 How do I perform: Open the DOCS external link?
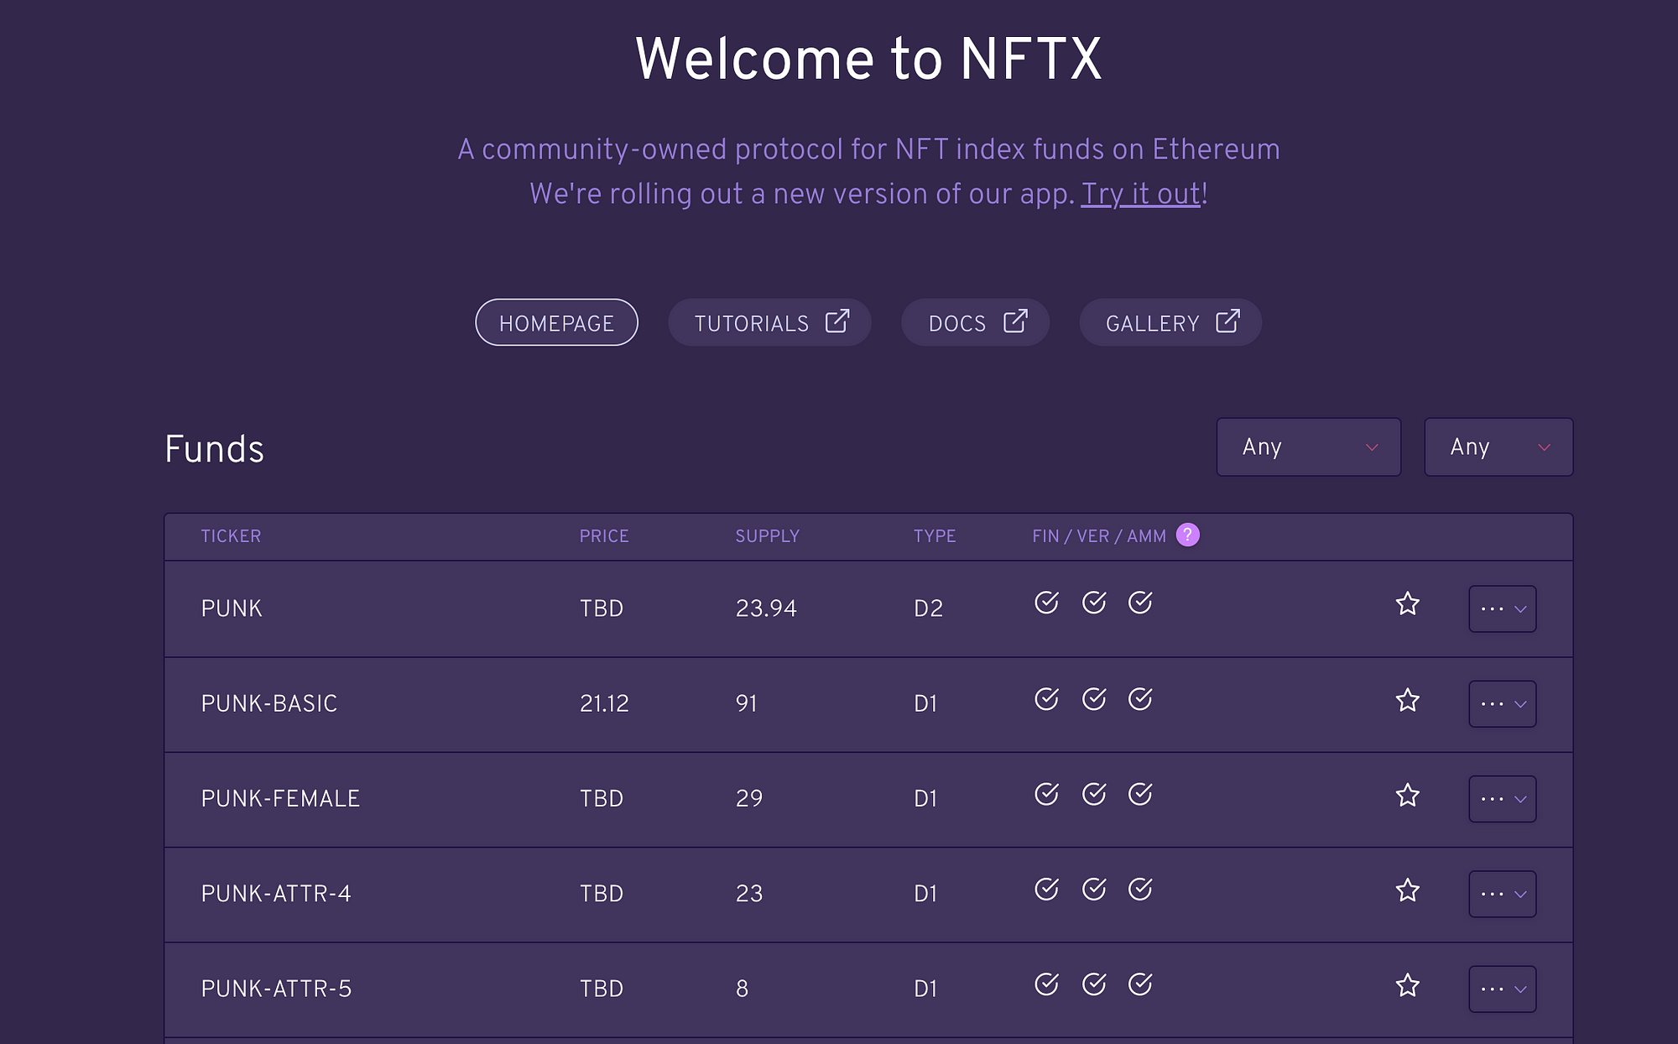coord(975,322)
